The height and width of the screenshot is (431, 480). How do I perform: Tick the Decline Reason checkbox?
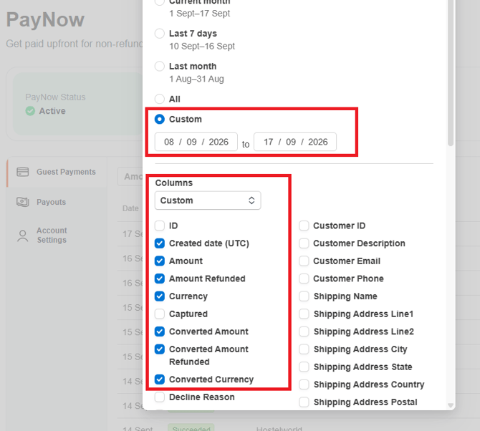pyautogui.click(x=160, y=397)
